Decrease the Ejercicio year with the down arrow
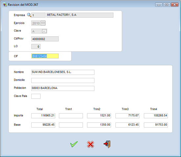This screenshot has width=181, height=157. pos(43,24)
